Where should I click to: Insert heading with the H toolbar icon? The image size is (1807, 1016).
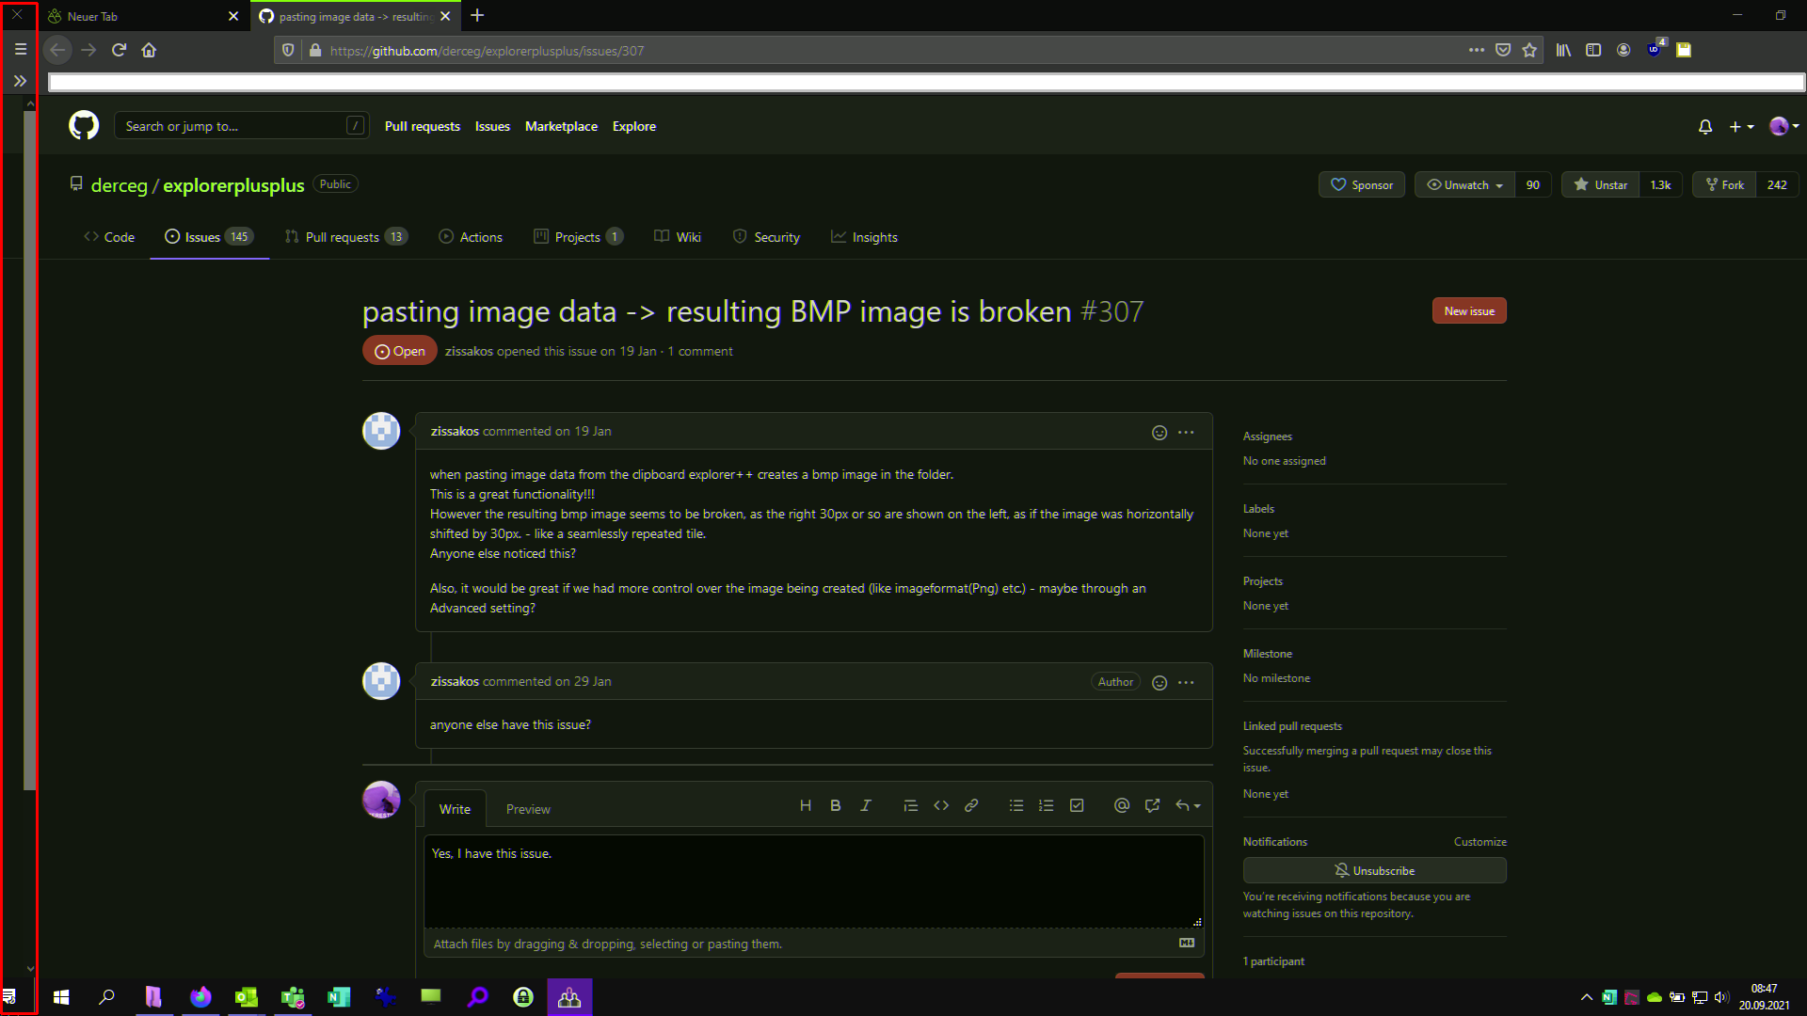805,806
